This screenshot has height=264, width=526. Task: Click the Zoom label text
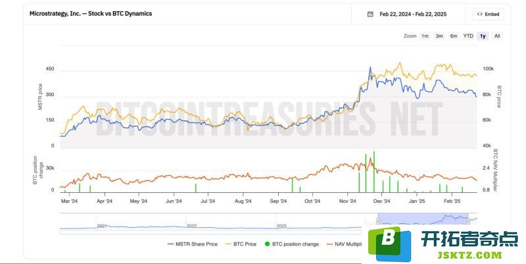(410, 36)
